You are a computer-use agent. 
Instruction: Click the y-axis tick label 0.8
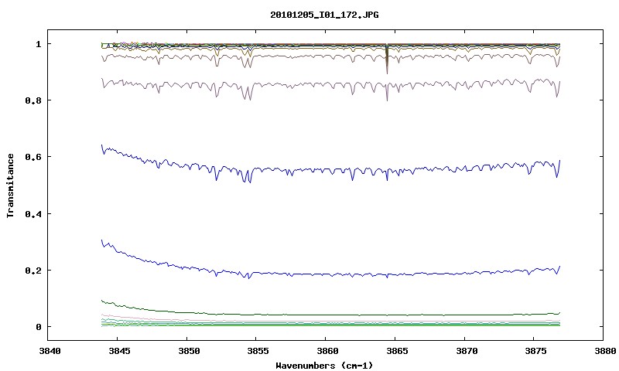coord(33,100)
